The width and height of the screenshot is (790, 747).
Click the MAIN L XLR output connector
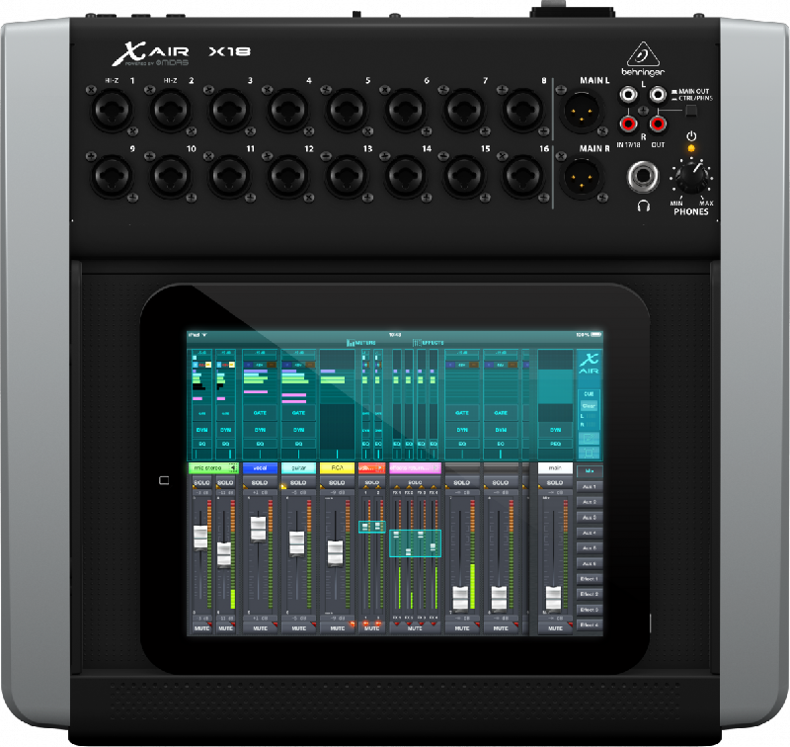(582, 110)
